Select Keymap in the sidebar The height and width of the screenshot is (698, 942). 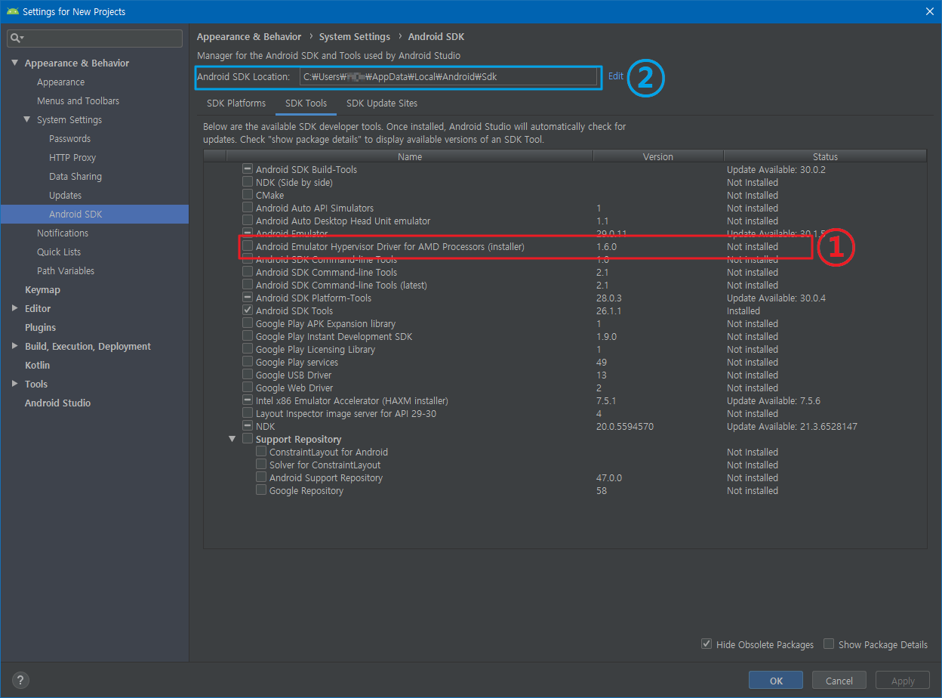[42, 289]
